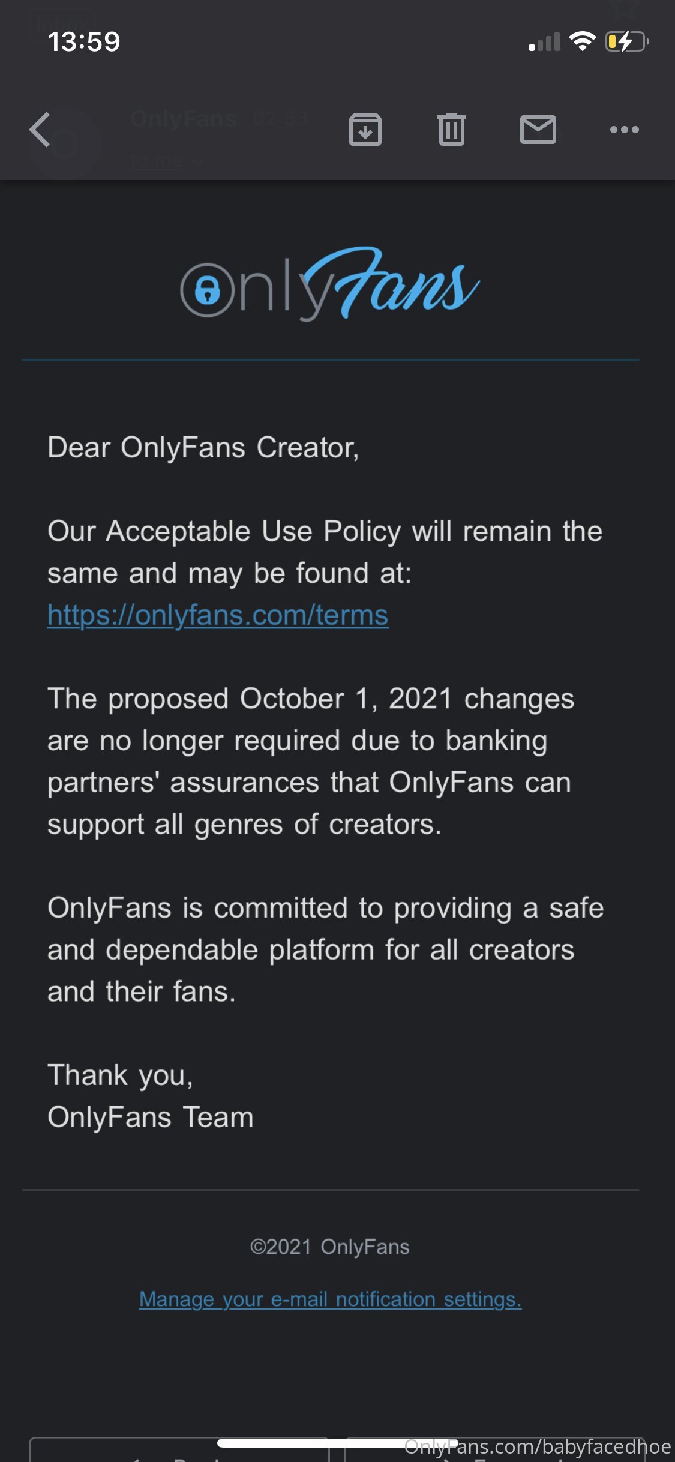Archive this email with the box-arrow icon
675x1462 pixels.
tap(365, 129)
